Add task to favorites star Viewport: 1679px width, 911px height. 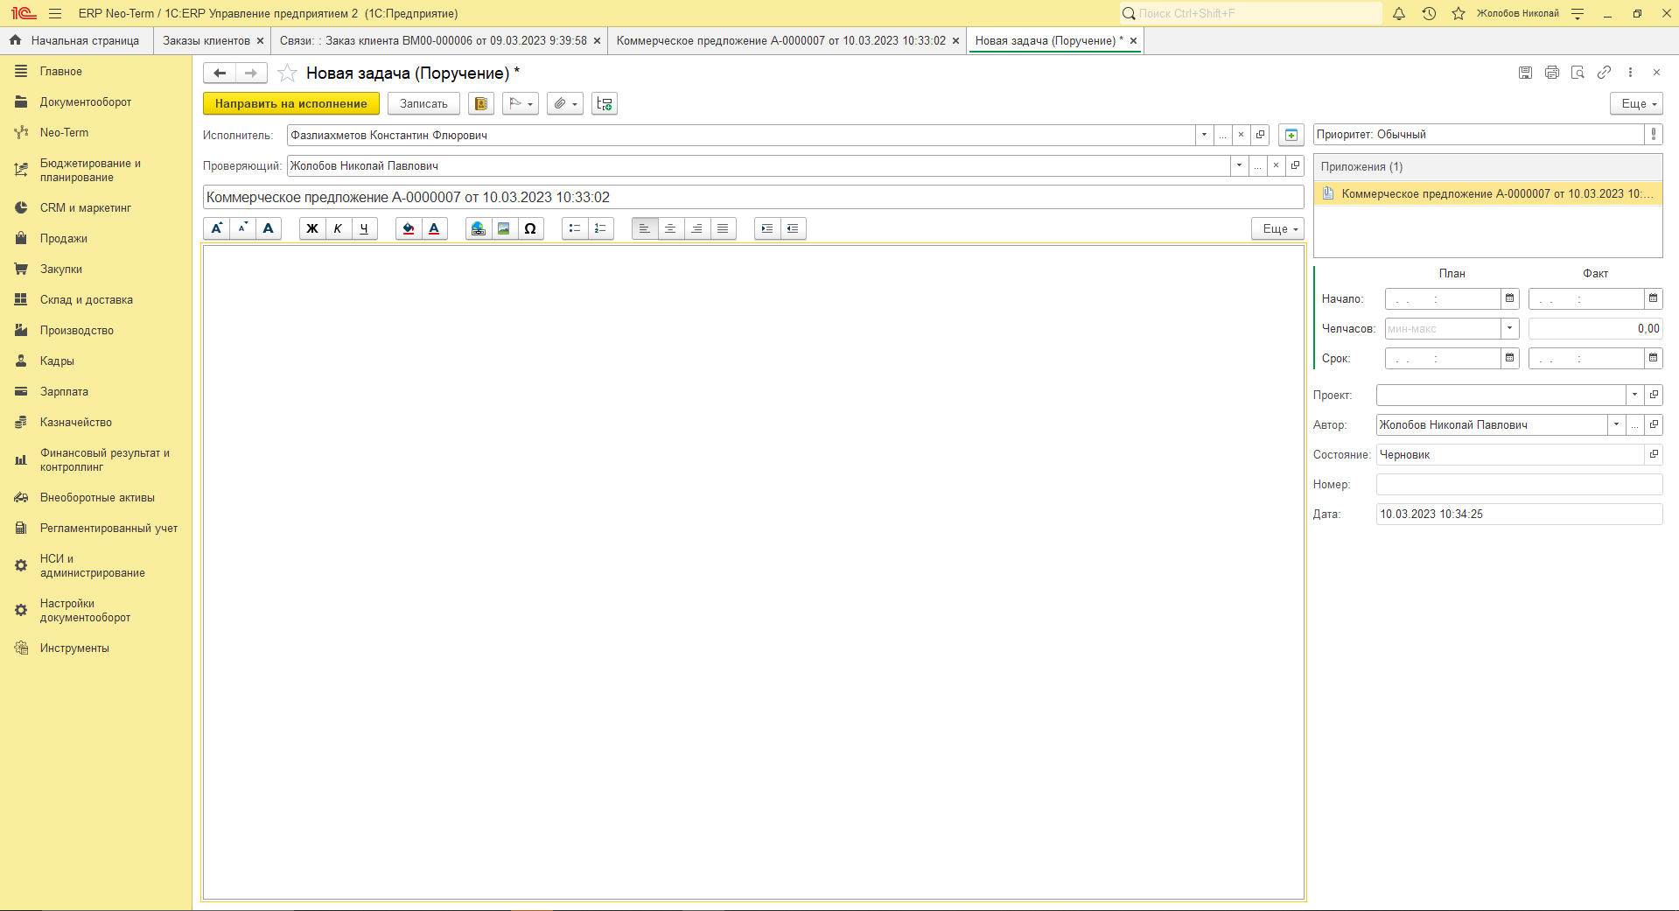[x=287, y=74]
